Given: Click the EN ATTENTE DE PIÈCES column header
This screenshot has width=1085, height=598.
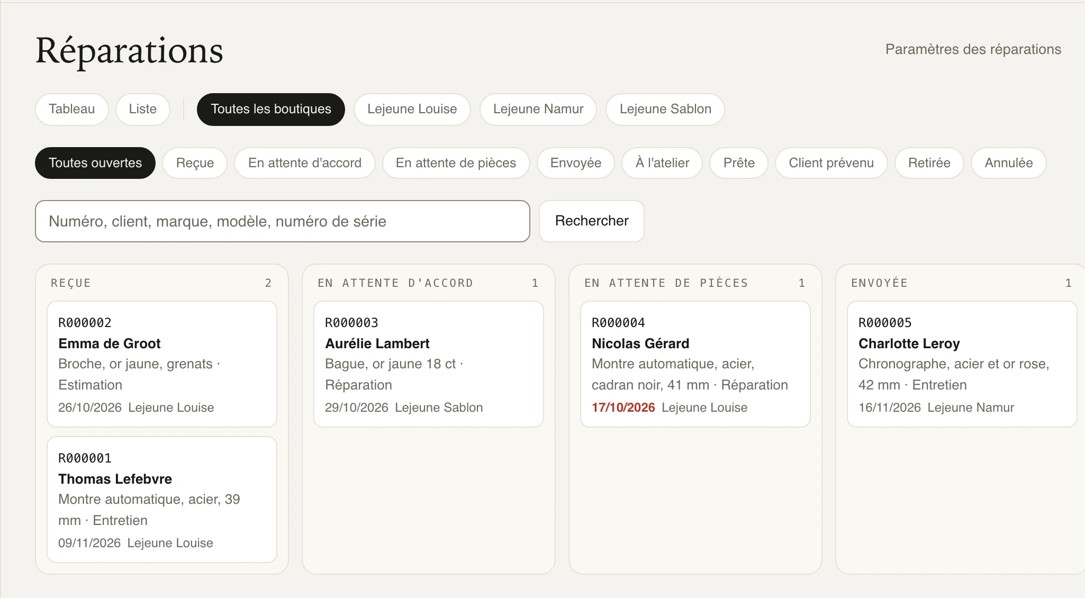Looking at the screenshot, I should [x=666, y=283].
